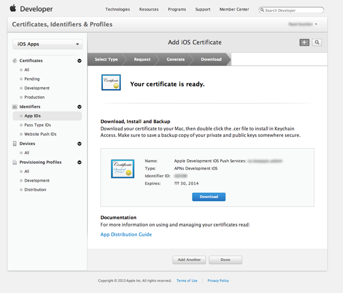
Task: Click the Devices phone icon in sidebar
Action: pyautogui.click(x=14, y=143)
